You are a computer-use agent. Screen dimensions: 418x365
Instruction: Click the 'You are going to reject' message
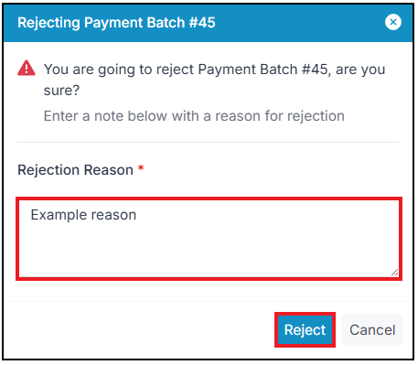(214, 80)
